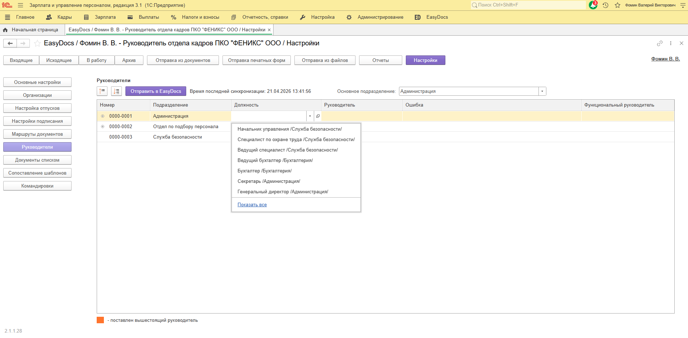The height and width of the screenshot is (338, 688).
Task: Open the Архив tab
Action: tap(129, 60)
